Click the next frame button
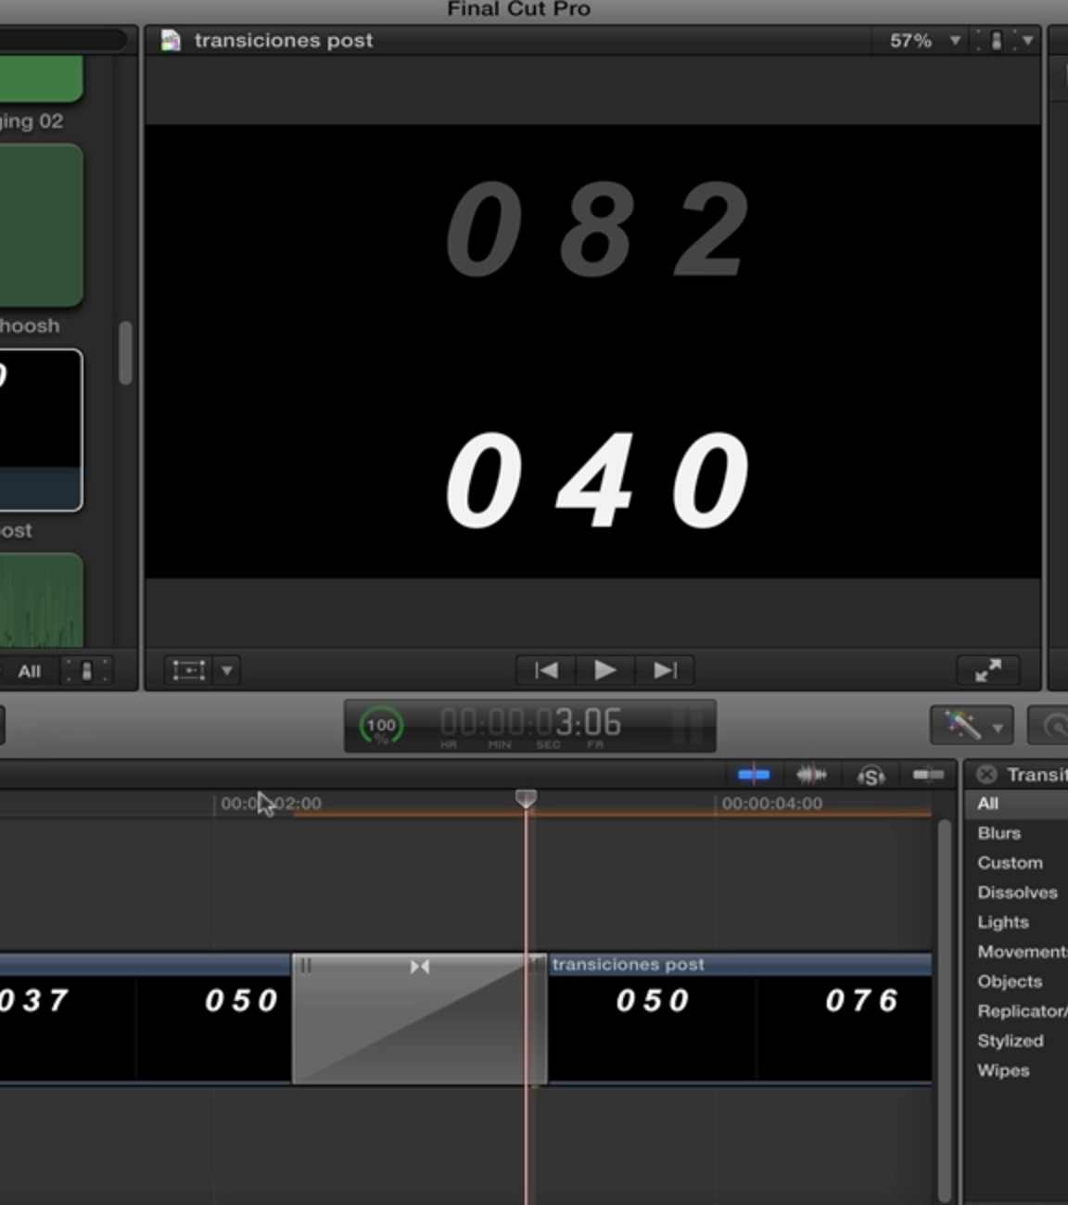This screenshot has width=1068, height=1205. [664, 670]
